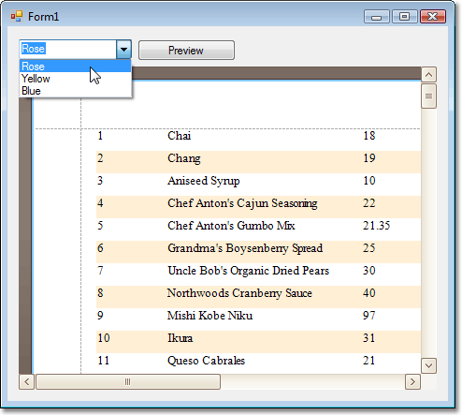The height and width of the screenshot is (415, 462).
Task: Click the Form1 application icon in title bar
Action: tap(17, 16)
